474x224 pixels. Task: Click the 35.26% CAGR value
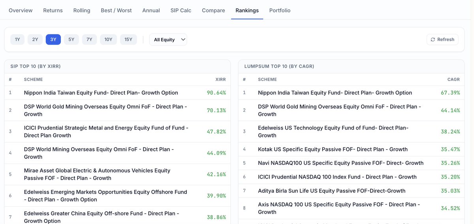coord(450,163)
